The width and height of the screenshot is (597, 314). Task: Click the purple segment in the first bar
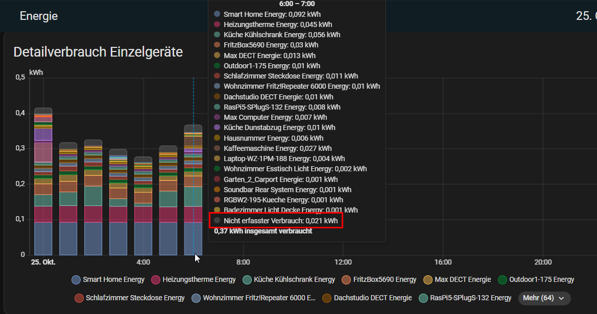point(43,134)
